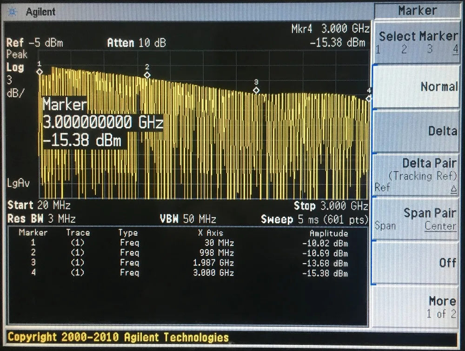Click marker 1 diamond on the trace
This screenshot has height=351, width=465.
coord(40,71)
